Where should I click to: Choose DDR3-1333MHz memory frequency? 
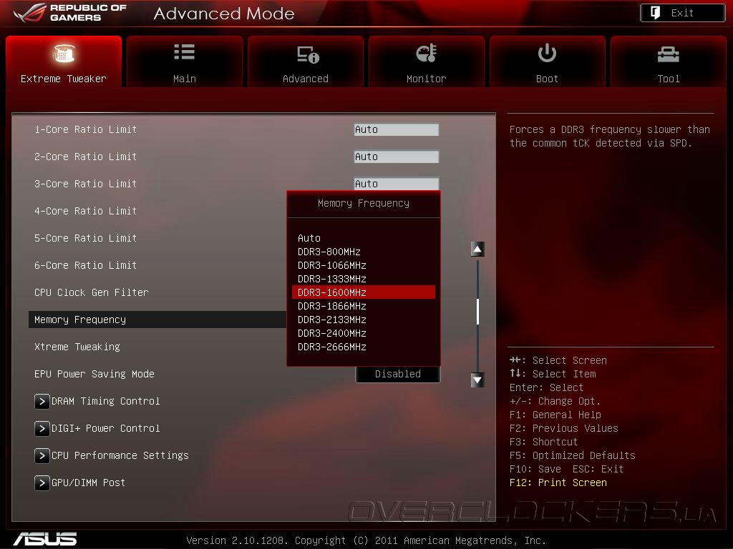coord(363,279)
